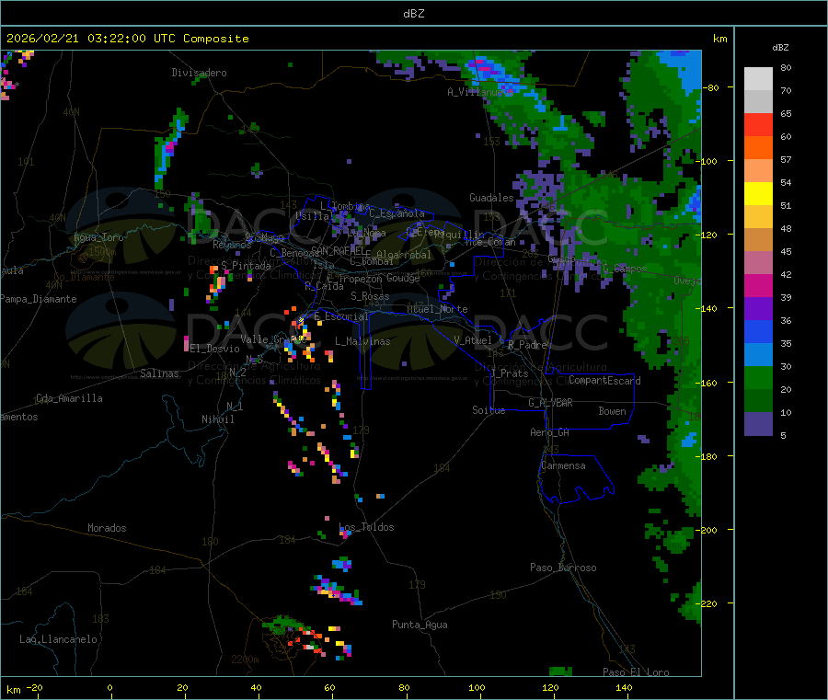Screen dimensions: 828x700
Task: Select the orange 57-60 dBZ legend swatch
Action: (x=758, y=148)
